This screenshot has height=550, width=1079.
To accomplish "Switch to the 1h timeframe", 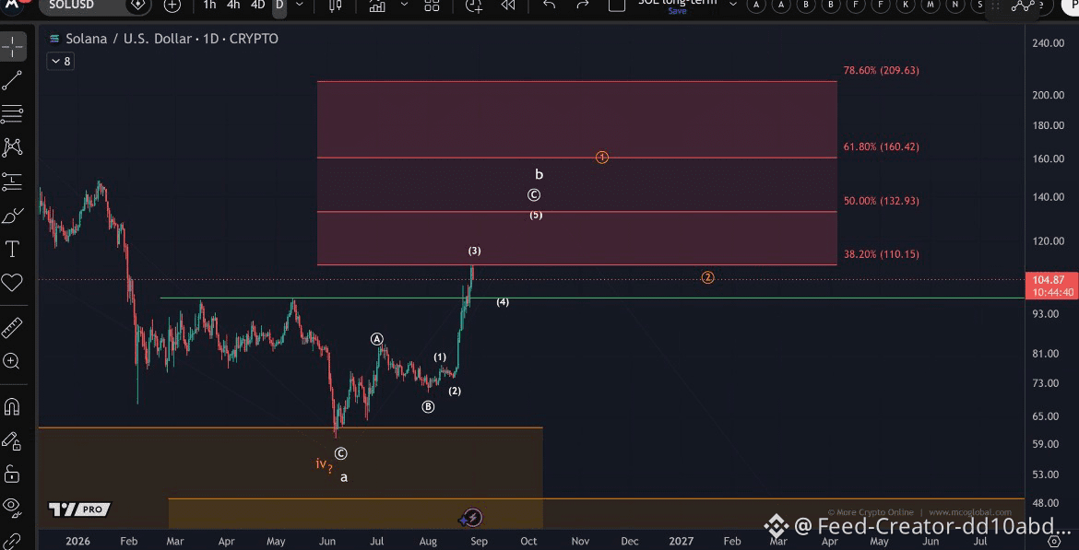I will 210,5.
